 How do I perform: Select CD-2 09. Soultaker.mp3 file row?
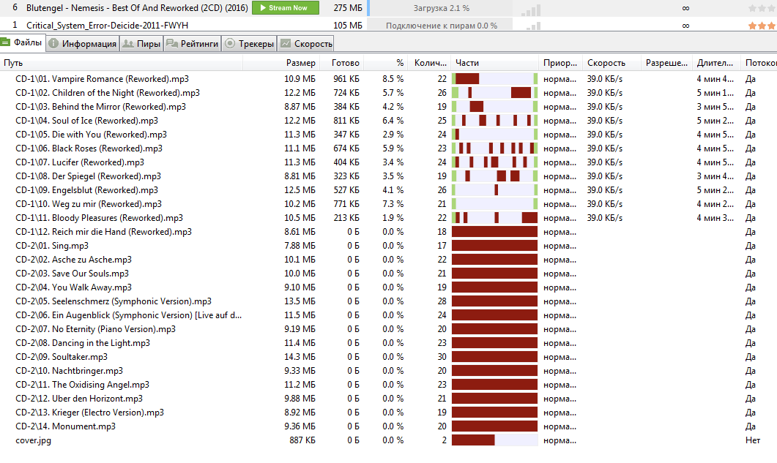pyautogui.click(x=388, y=357)
